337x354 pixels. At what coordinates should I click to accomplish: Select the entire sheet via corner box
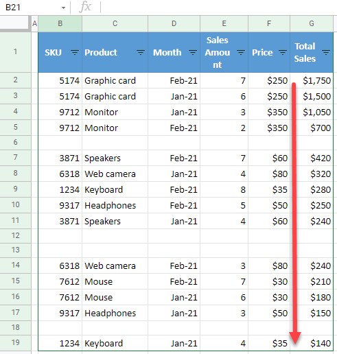click(x=15, y=23)
